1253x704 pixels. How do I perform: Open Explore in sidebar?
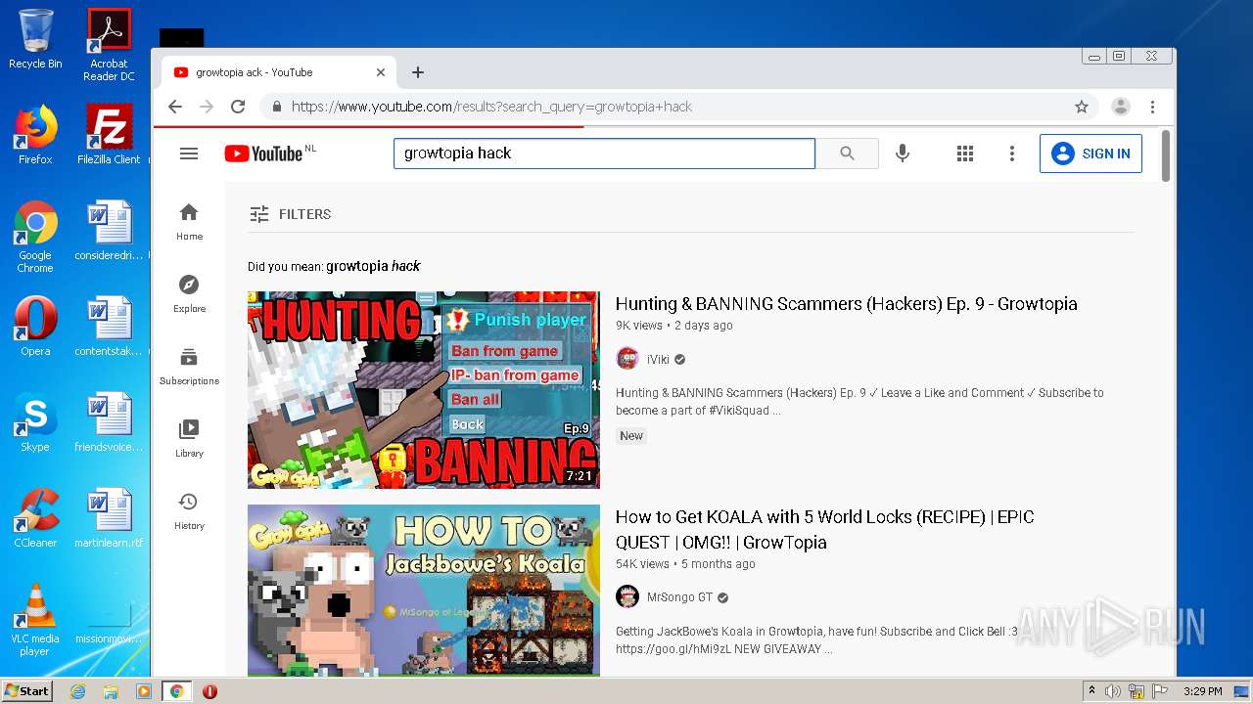[189, 294]
